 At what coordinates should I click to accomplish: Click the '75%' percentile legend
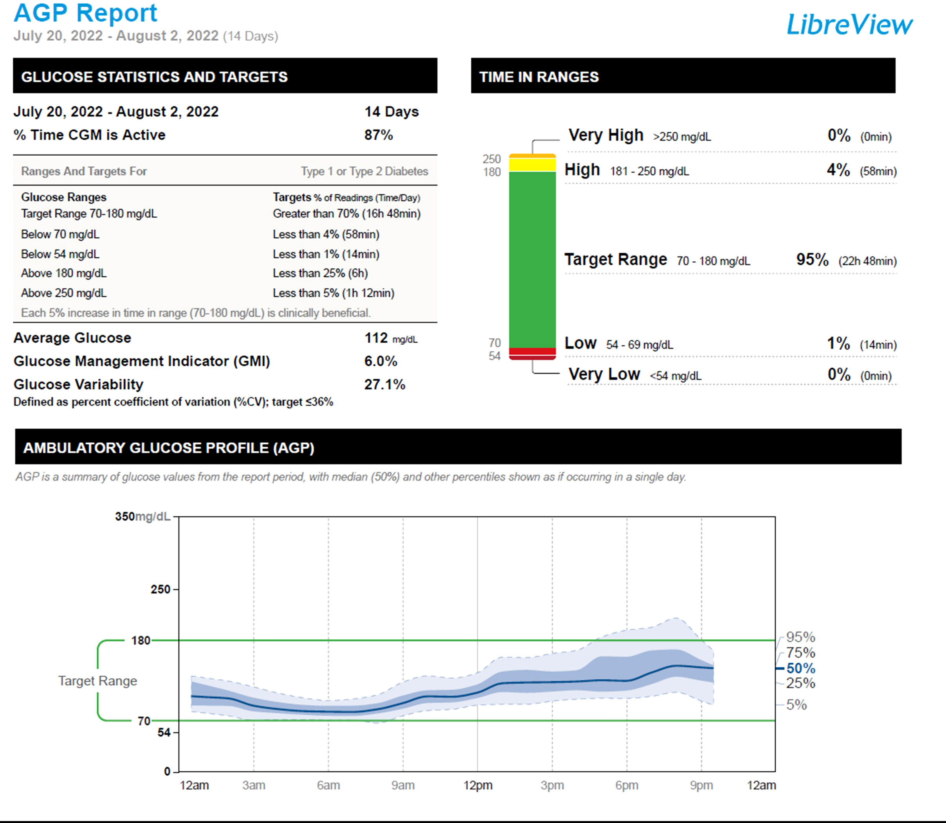tap(801, 652)
